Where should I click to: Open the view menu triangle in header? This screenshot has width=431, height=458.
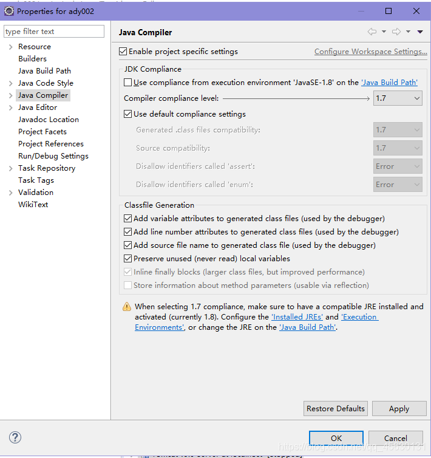[x=420, y=32]
